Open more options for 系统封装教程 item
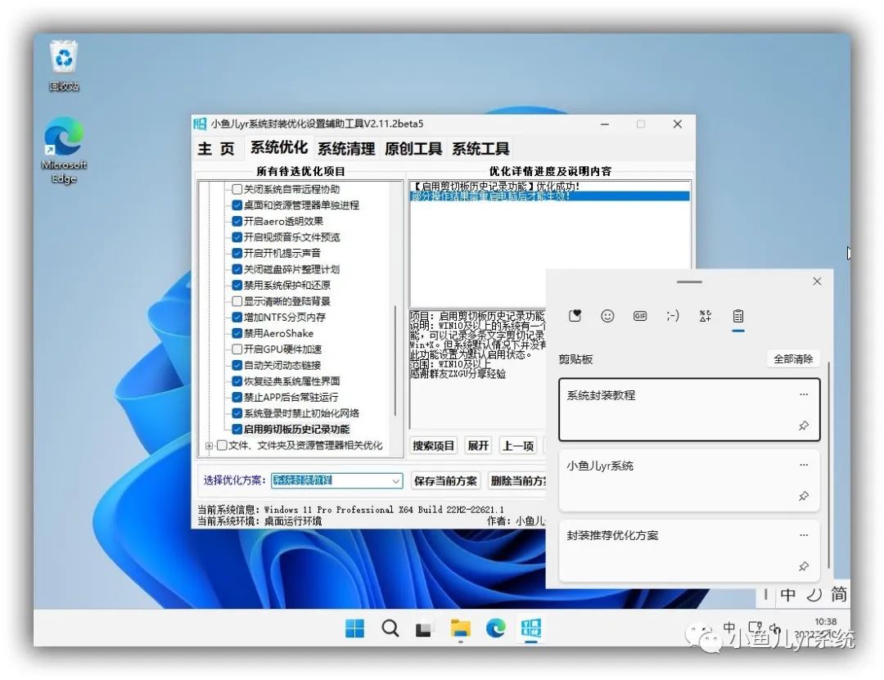The width and height of the screenshot is (884, 680). [x=804, y=394]
